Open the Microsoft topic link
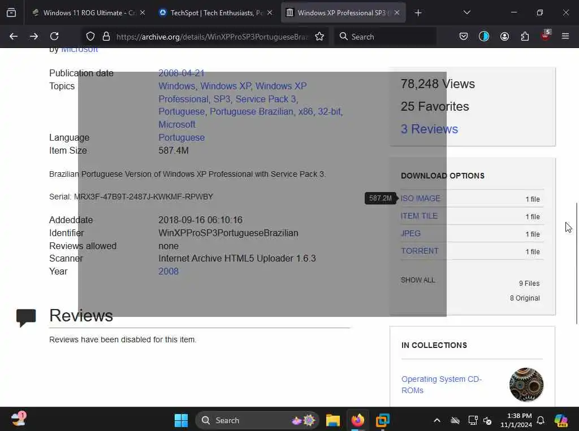 coord(177,124)
